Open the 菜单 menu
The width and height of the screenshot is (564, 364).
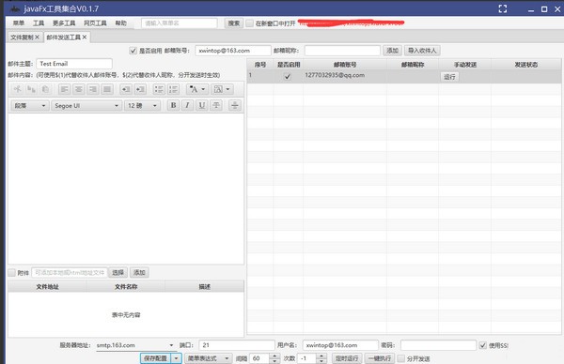pos(19,23)
